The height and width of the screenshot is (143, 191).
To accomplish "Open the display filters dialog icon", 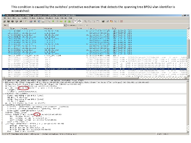I will tap(107, 21).
